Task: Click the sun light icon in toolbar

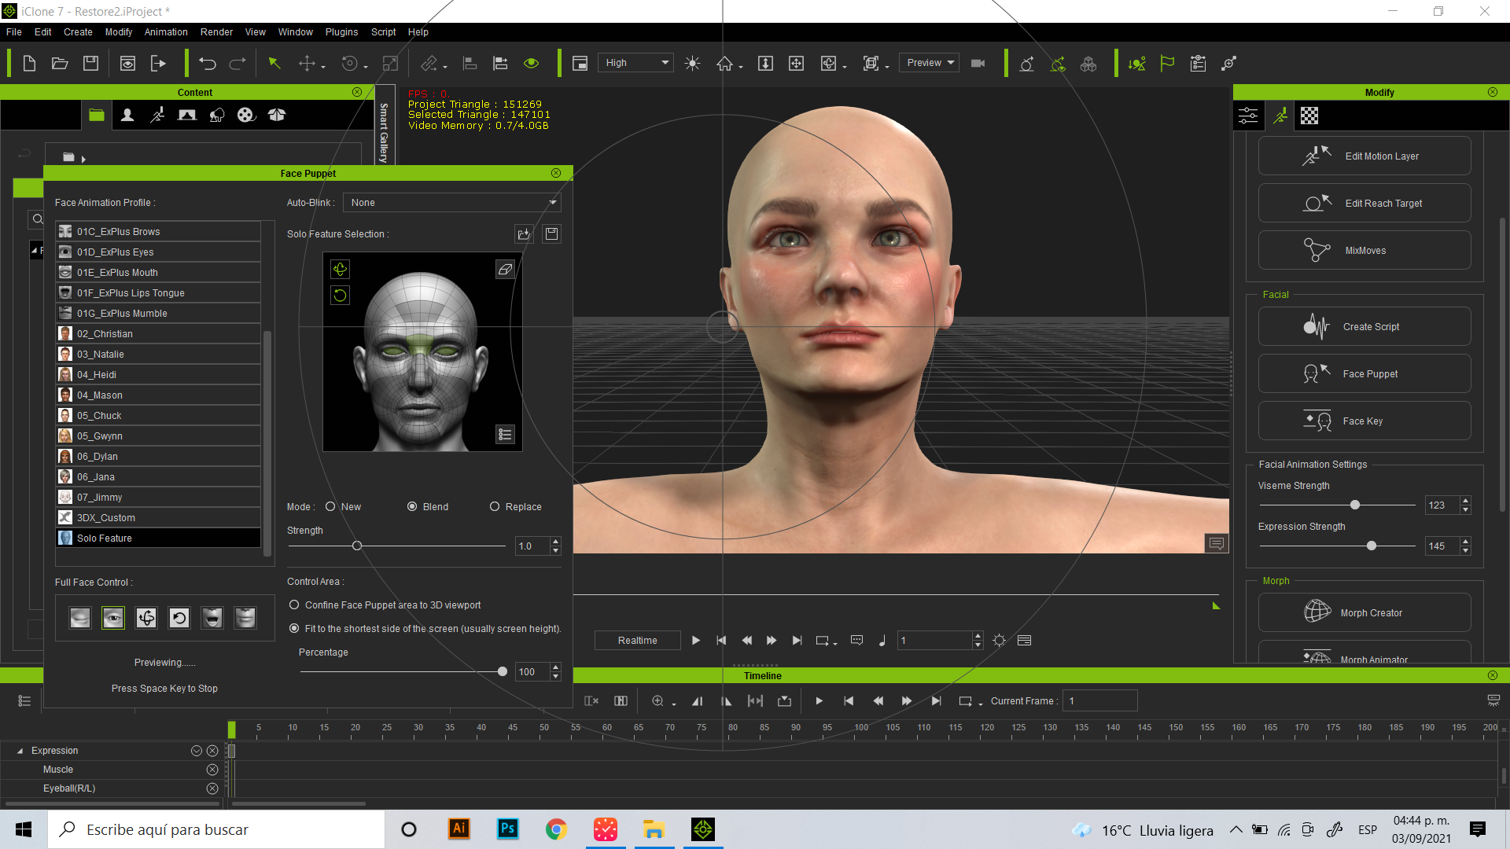Action: click(692, 64)
